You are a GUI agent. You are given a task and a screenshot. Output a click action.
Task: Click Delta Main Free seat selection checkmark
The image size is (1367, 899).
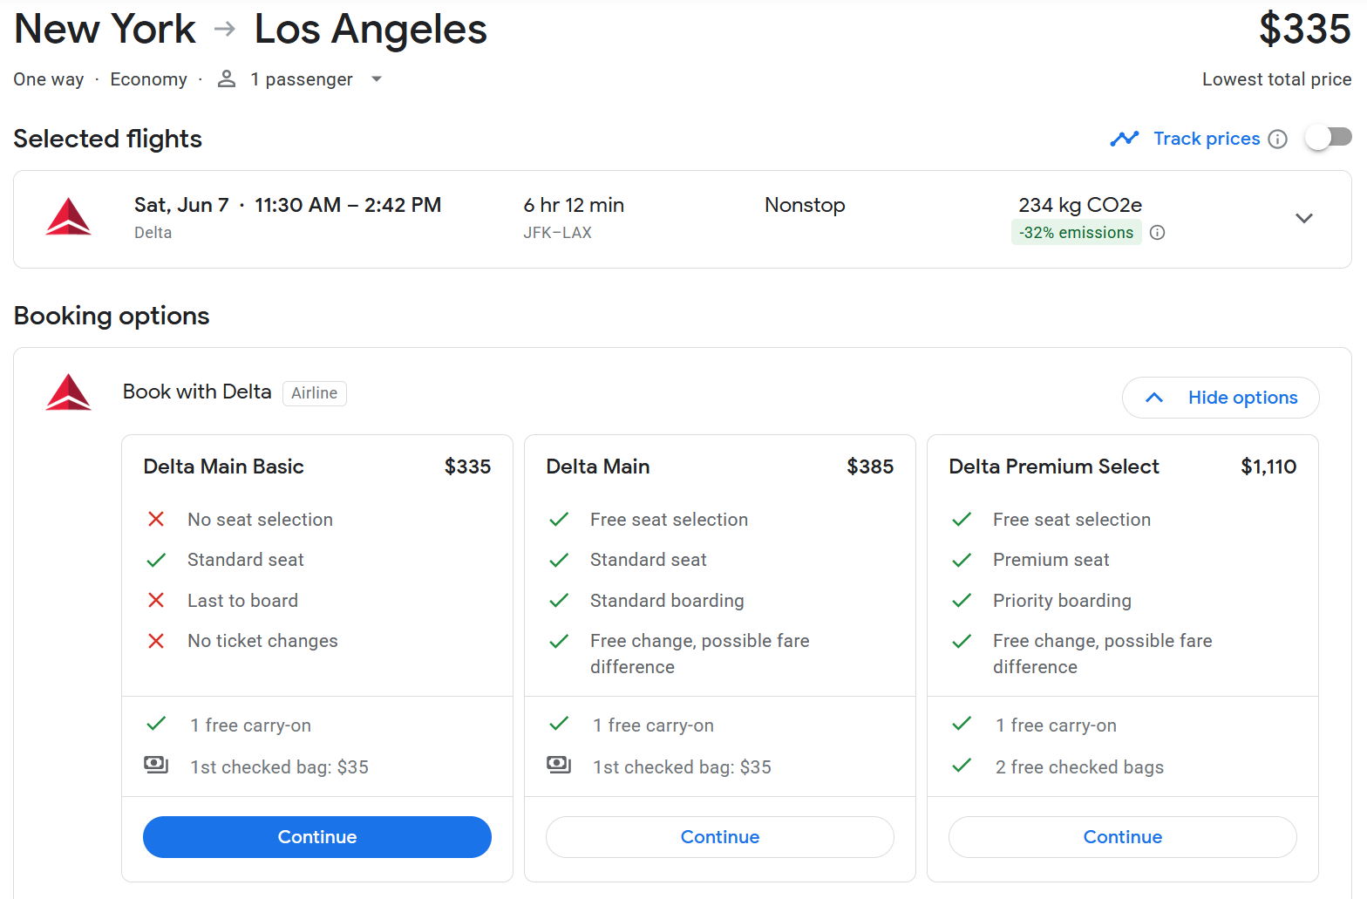(x=559, y=520)
